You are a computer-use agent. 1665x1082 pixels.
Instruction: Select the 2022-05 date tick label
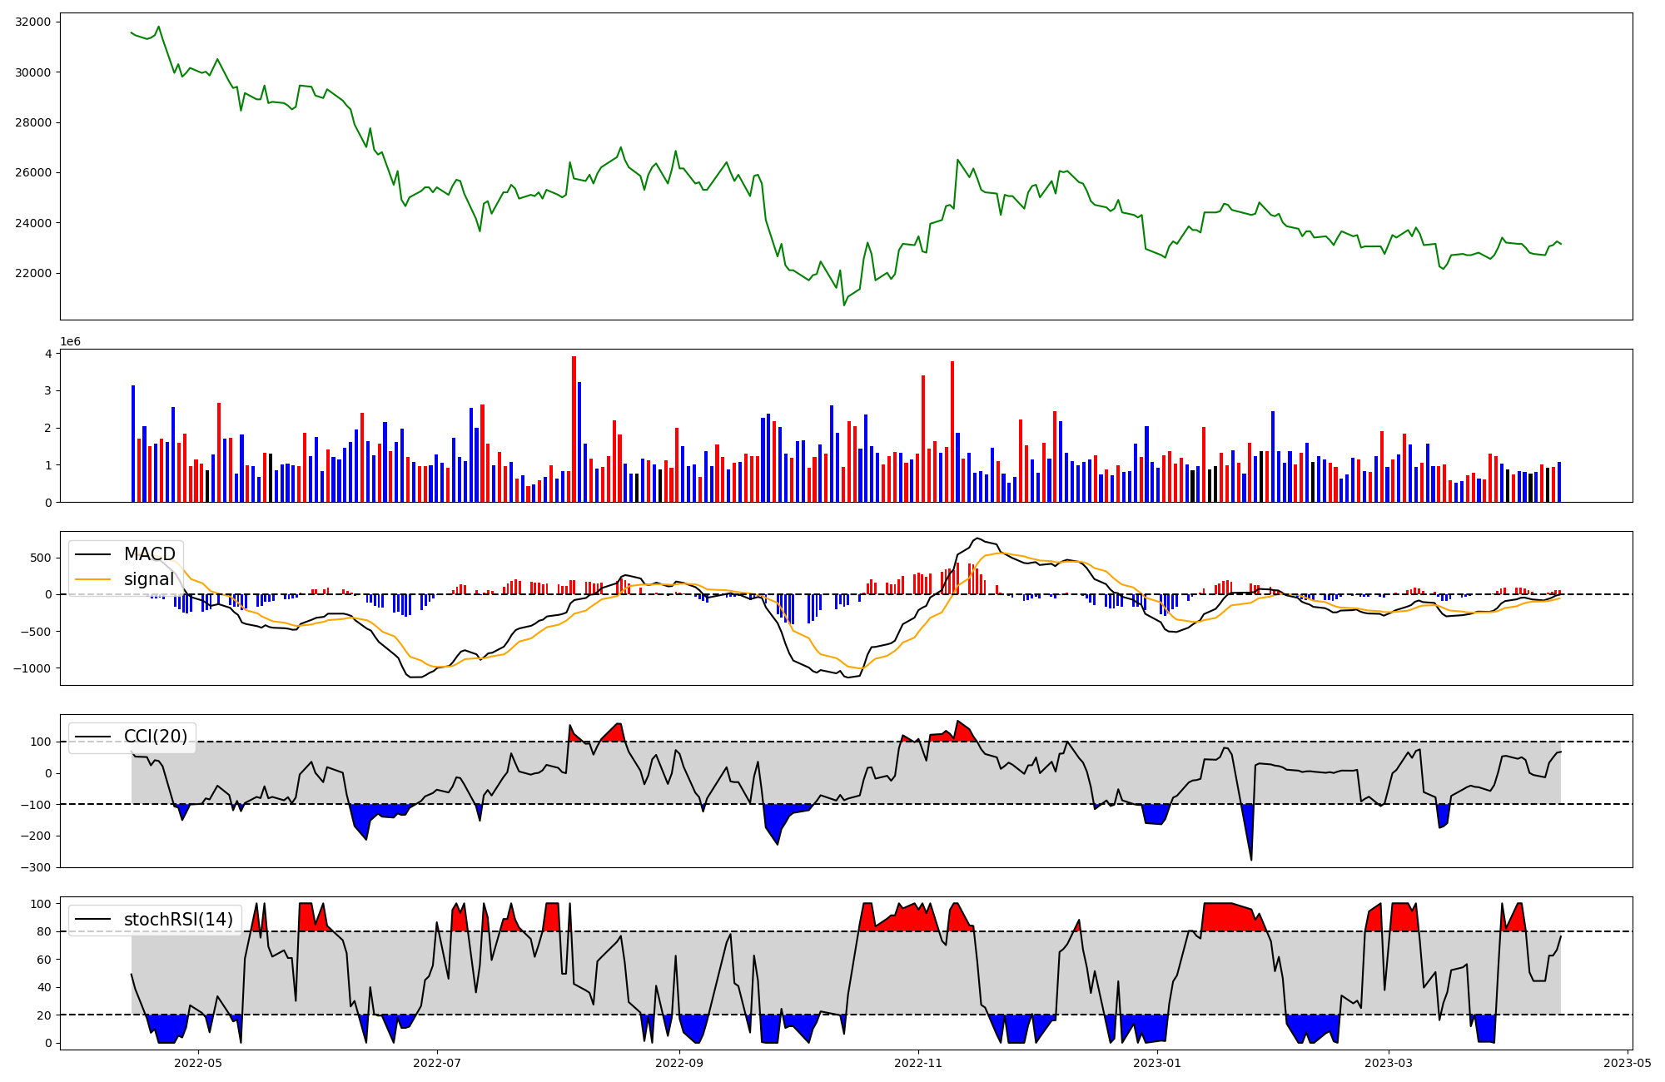[198, 1063]
